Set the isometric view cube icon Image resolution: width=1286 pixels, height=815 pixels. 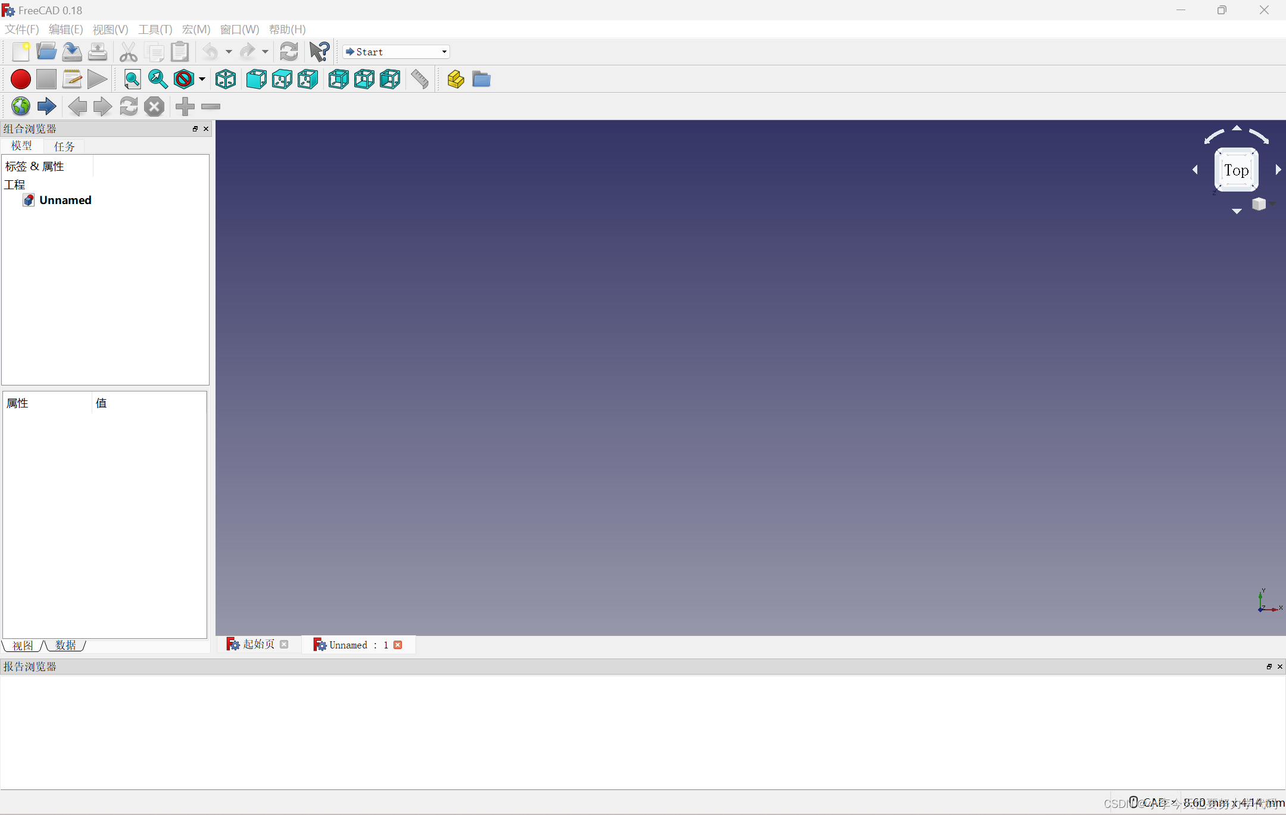[226, 79]
